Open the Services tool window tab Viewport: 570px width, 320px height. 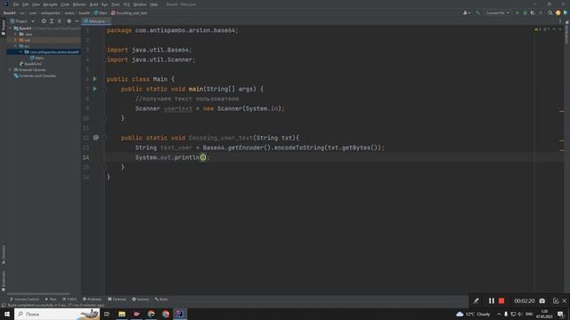pyautogui.click(x=141, y=300)
